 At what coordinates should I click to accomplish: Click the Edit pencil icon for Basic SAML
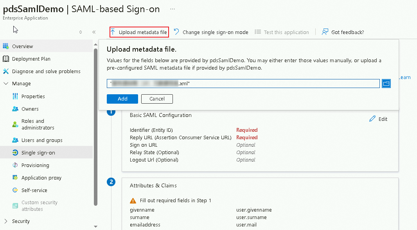pos(372,119)
